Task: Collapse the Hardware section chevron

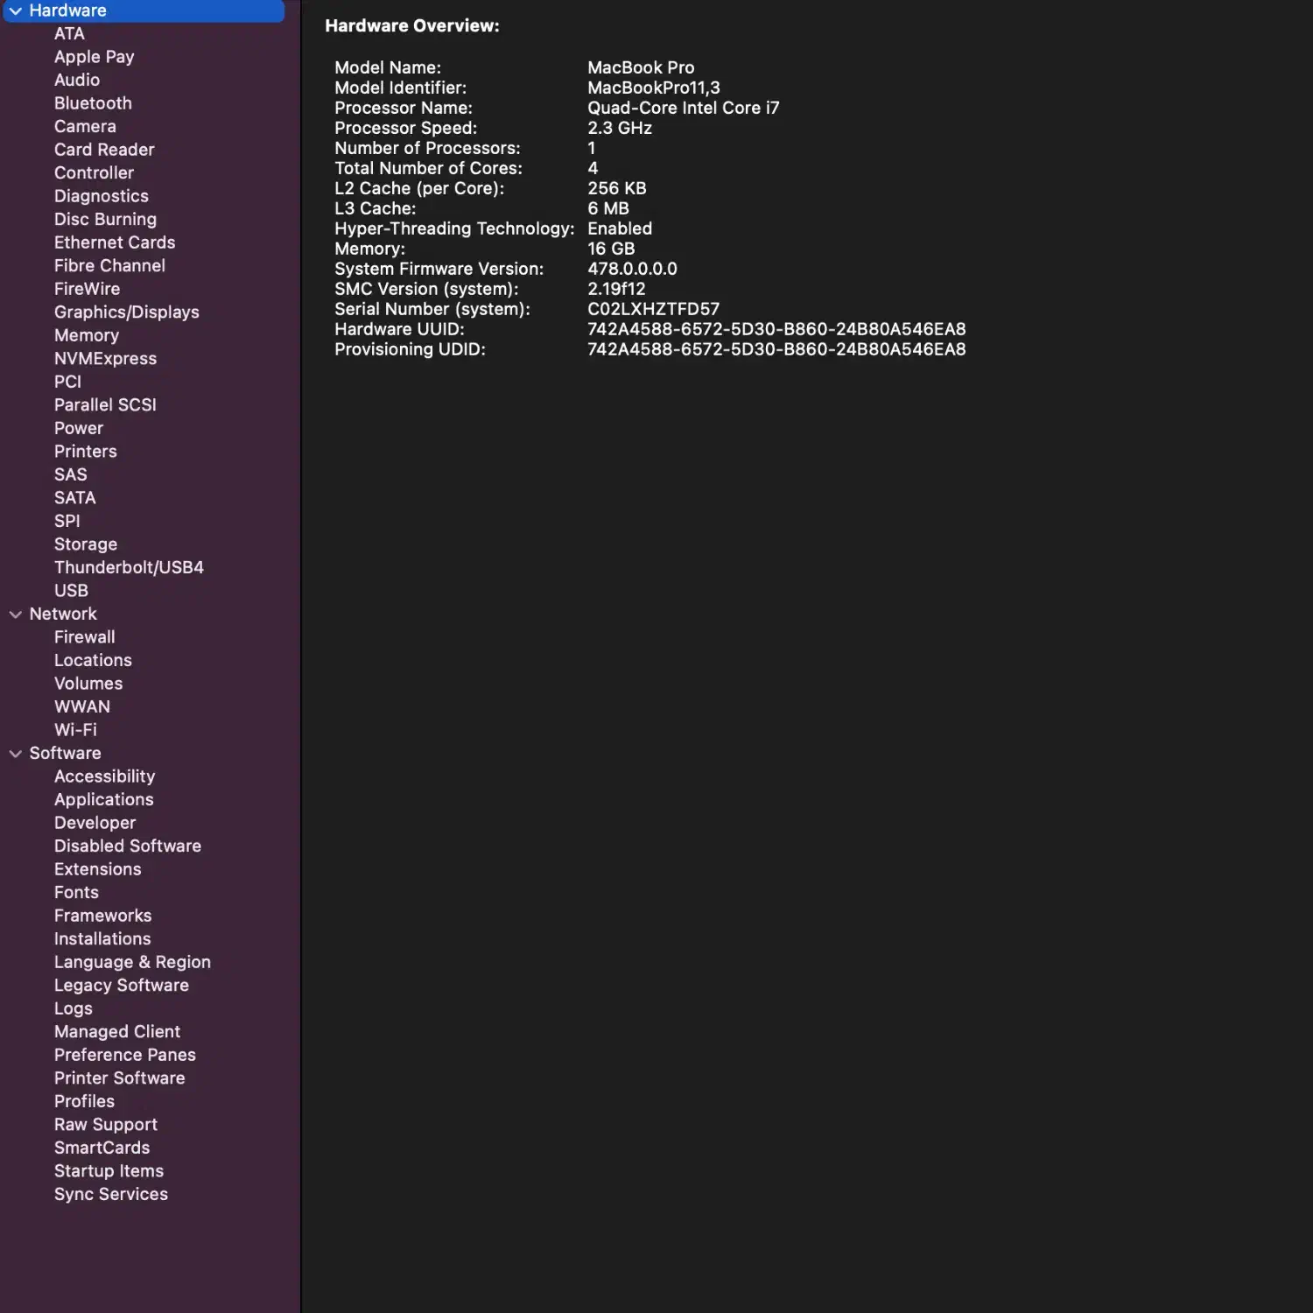Action: (16, 11)
